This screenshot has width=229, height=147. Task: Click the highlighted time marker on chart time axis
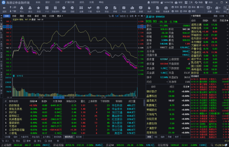point(59,97)
